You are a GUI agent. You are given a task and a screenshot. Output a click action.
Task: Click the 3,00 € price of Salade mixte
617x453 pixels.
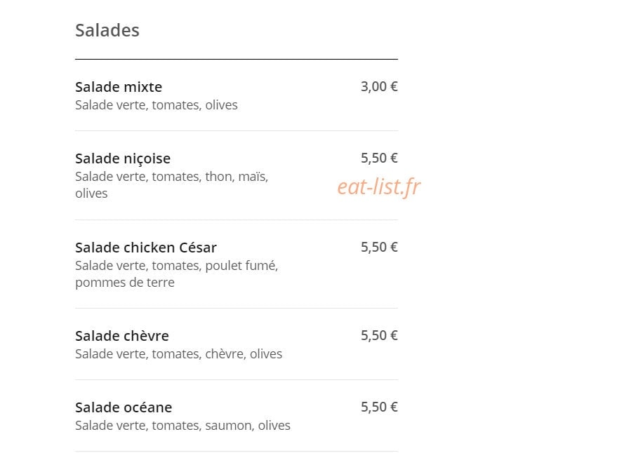tap(379, 86)
